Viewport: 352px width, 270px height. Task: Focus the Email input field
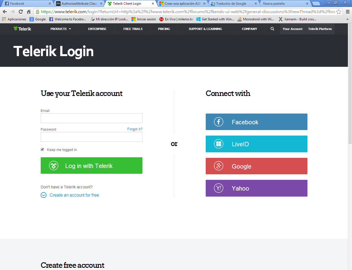point(92,118)
